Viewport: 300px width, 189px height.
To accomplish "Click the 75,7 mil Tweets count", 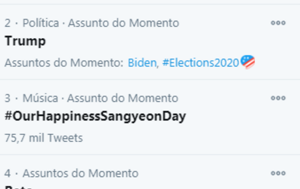I will point(44,138).
